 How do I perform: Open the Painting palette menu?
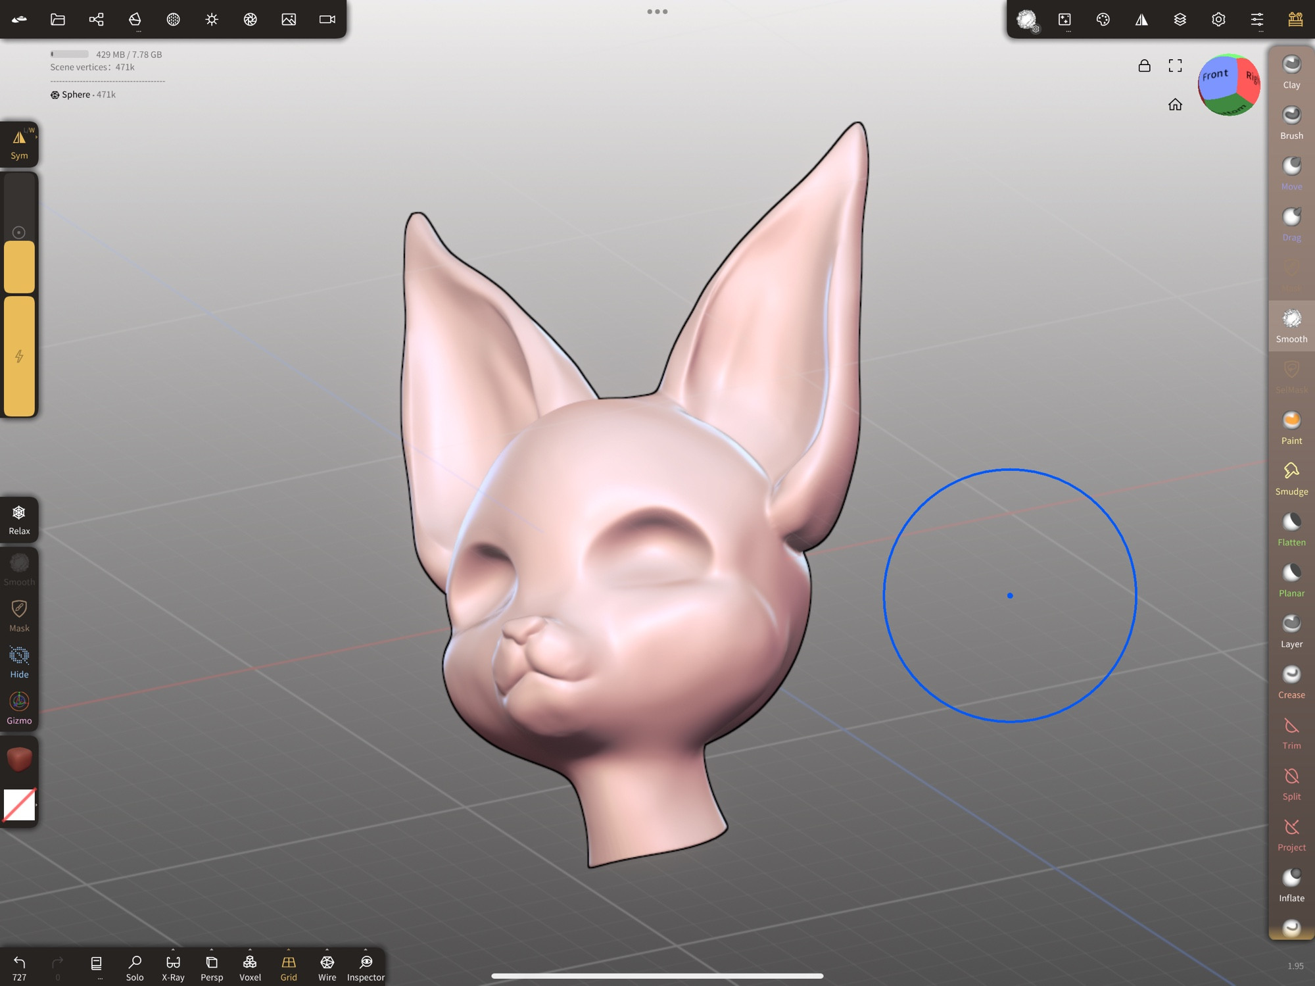tap(1103, 20)
